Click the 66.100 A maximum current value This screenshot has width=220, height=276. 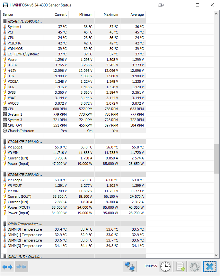[111, 196]
